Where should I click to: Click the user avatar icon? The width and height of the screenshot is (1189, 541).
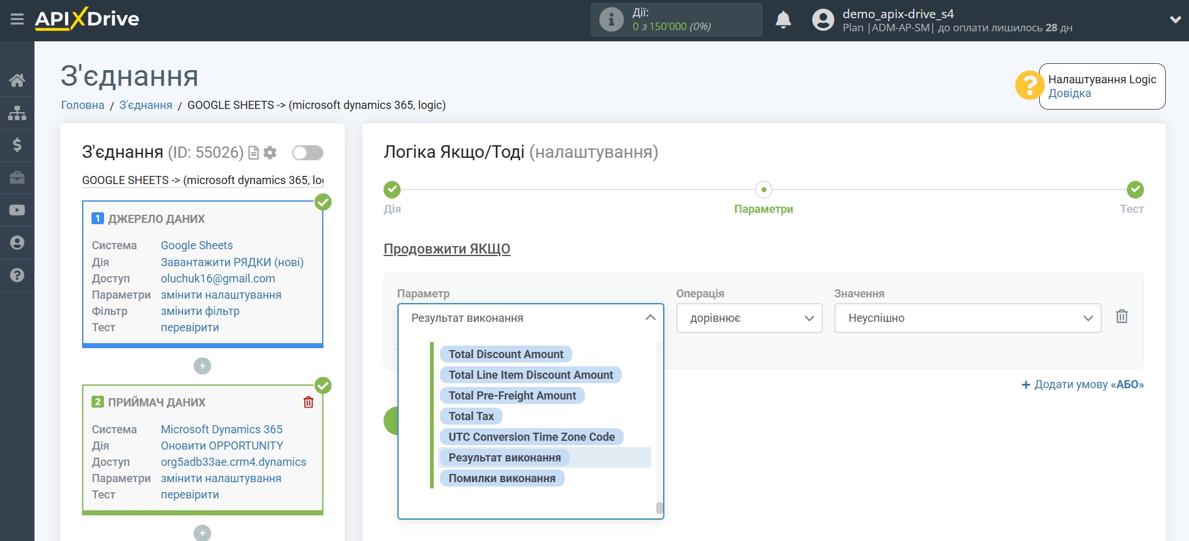click(823, 20)
